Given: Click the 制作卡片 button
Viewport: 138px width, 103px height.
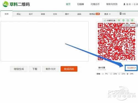Looking at the screenshot, I should (x=51, y=69).
